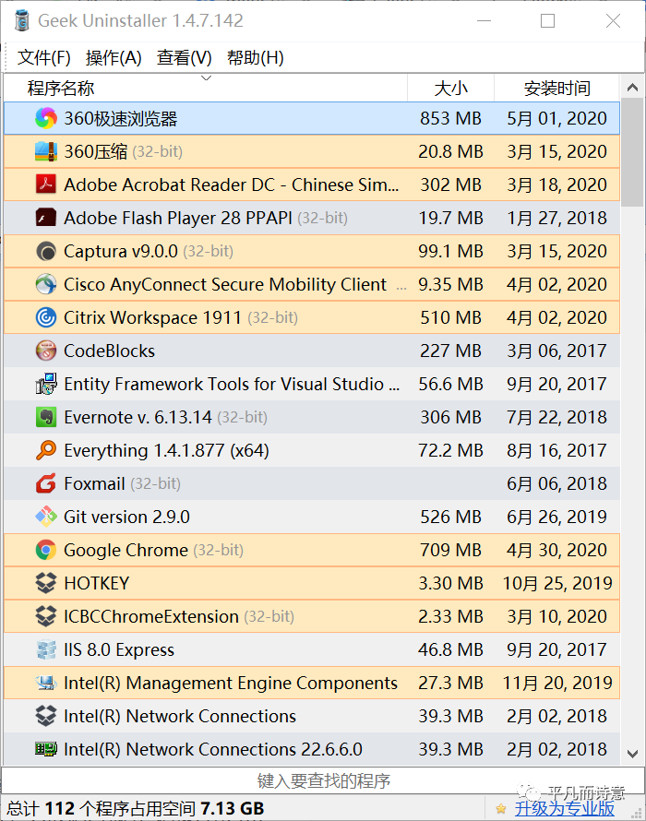Screen dimensions: 646x821
Task: Select the CodeBlocks name text
Action: [110, 351]
